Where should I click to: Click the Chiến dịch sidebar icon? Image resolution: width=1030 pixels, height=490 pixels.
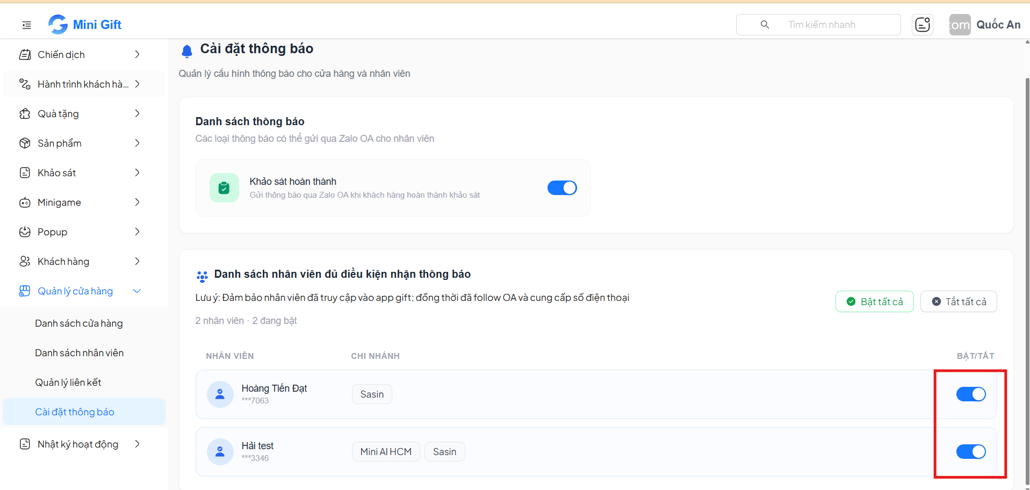pos(25,54)
